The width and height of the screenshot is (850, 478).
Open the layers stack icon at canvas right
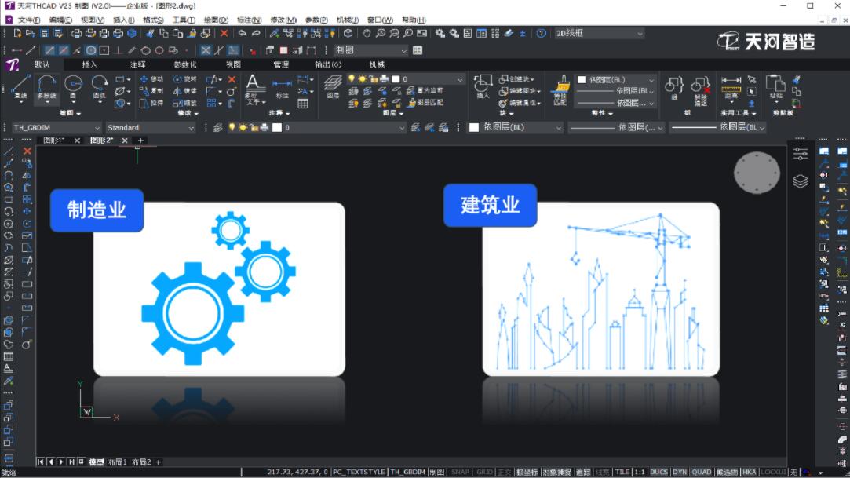tap(801, 181)
